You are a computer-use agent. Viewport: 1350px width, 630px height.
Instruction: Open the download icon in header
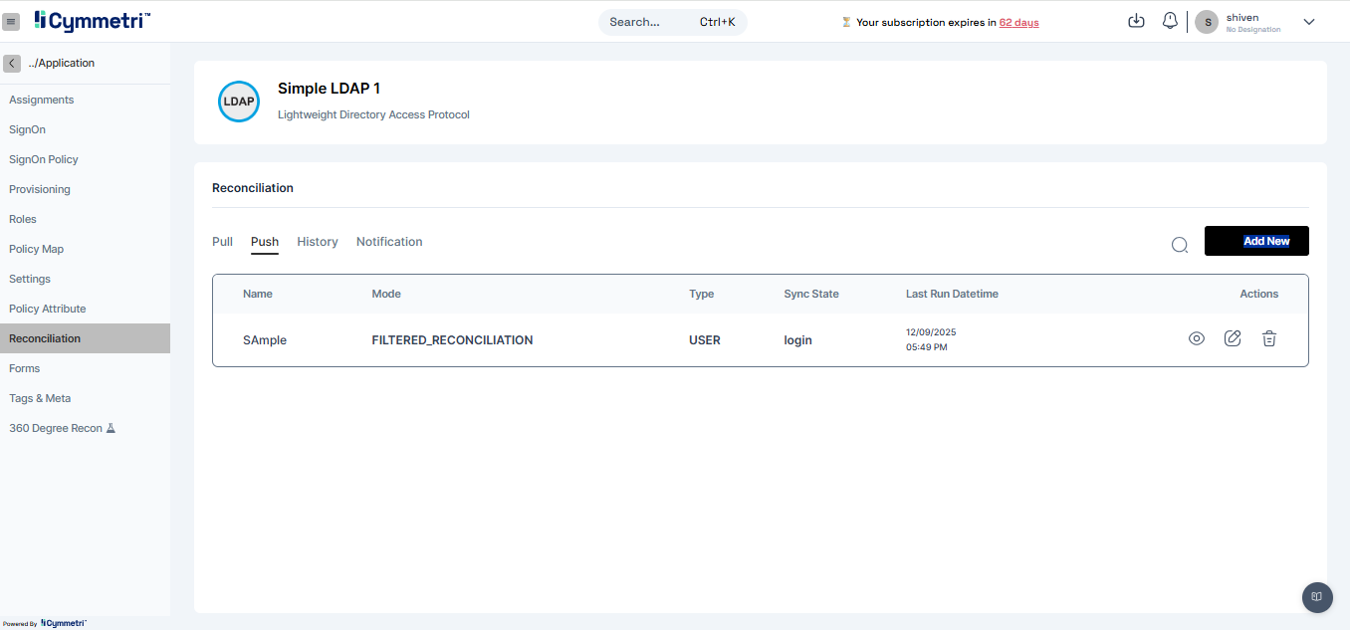tap(1136, 21)
